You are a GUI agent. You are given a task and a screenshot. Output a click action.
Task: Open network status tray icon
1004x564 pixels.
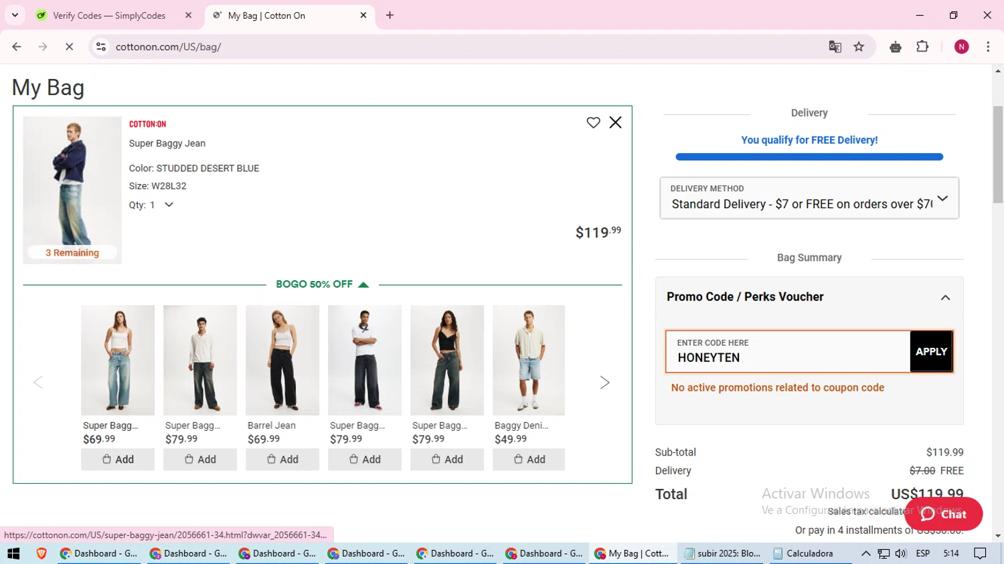(884, 553)
